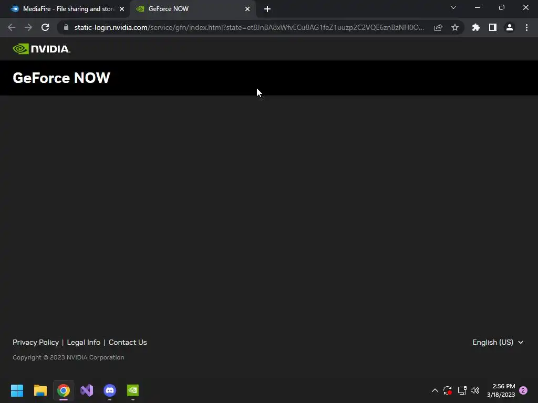
Task: Go back using the browser back arrow
Action: [12, 27]
